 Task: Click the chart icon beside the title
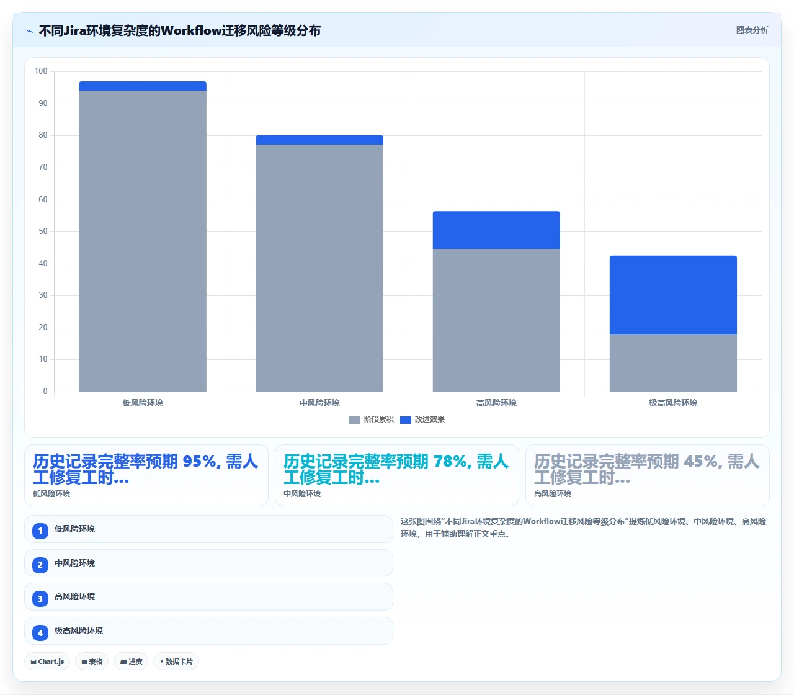(x=29, y=31)
